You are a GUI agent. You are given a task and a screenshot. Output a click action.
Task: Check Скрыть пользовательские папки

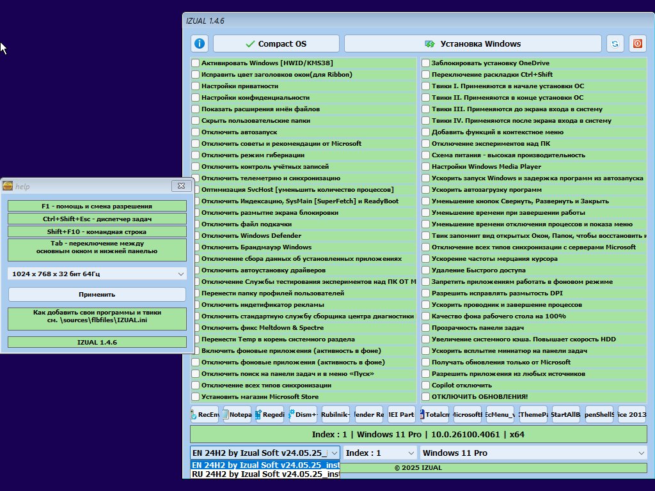pyautogui.click(x=196, y=121)
